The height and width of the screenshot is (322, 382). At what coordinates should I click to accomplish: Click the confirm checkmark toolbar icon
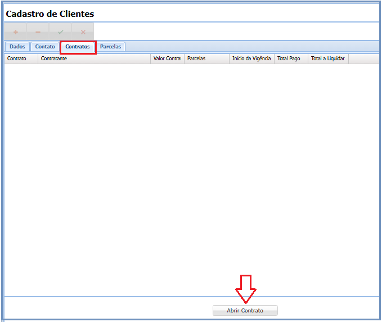(60, 32)
